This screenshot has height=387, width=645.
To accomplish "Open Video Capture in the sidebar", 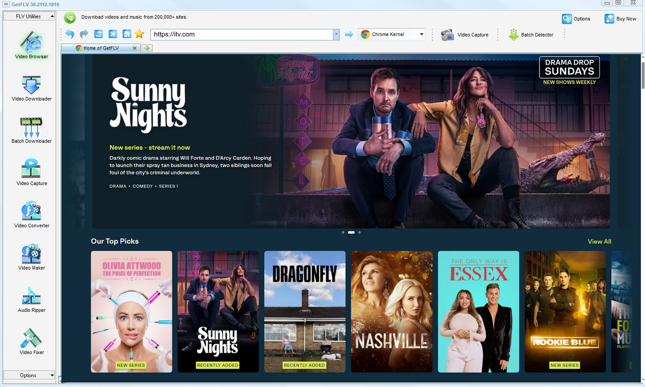I will 31,172.
